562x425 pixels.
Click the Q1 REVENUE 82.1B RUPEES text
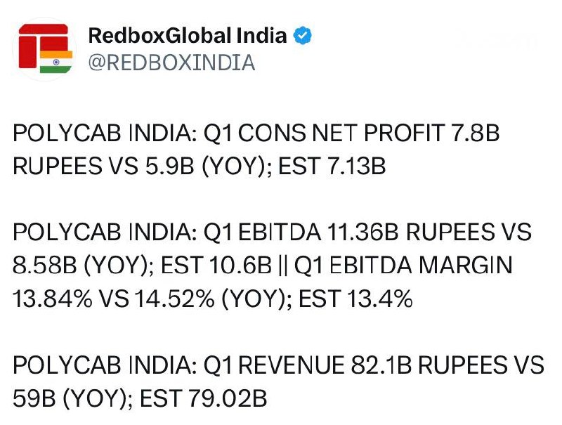pos(355,365)
